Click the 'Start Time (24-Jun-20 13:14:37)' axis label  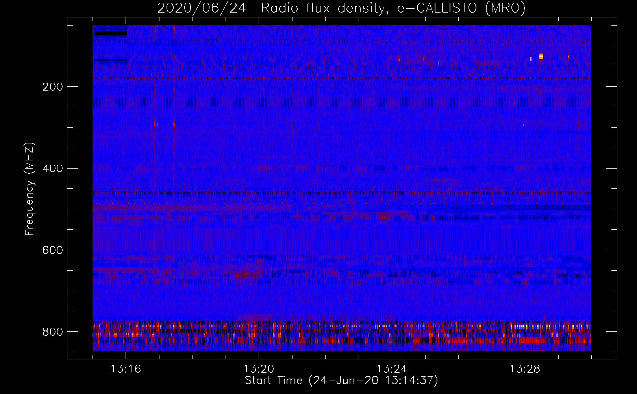coord(341,381)
